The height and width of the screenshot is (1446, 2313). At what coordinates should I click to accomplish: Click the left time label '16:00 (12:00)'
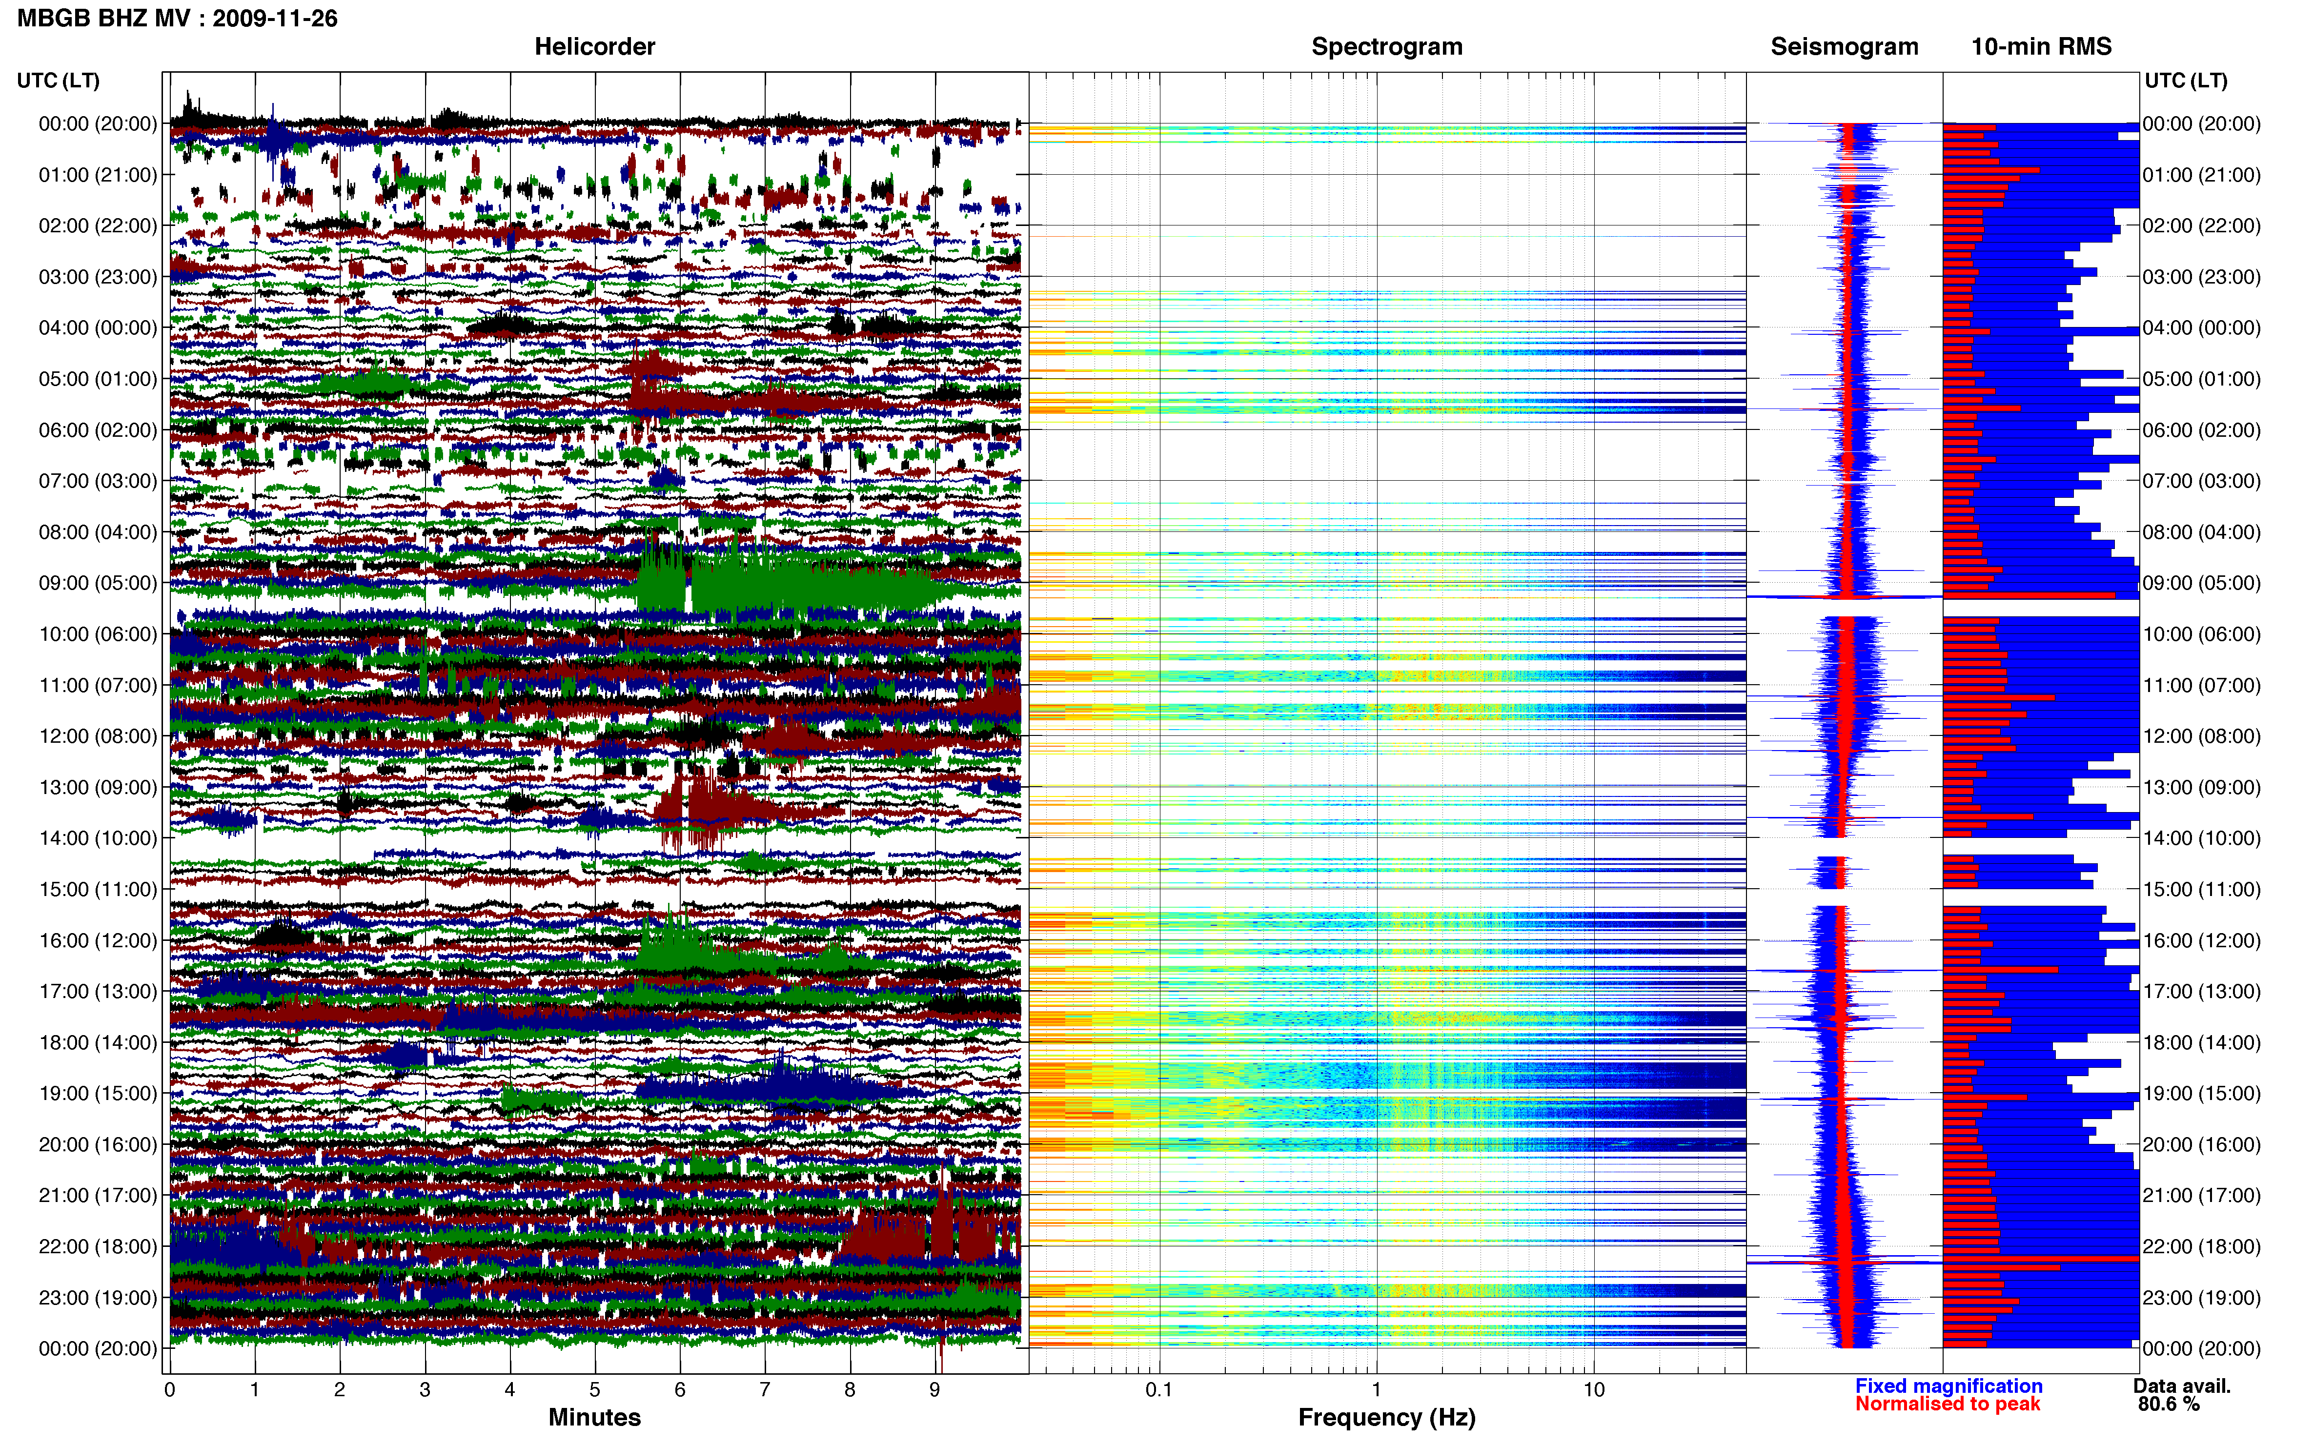click(x=98, y=940)
